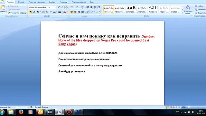
Task: Click Найти (Find) button
Action: coord(200,6)
